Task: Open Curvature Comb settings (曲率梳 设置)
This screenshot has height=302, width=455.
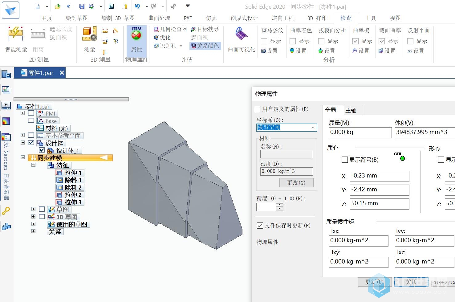Action: (x=361, y=51)
